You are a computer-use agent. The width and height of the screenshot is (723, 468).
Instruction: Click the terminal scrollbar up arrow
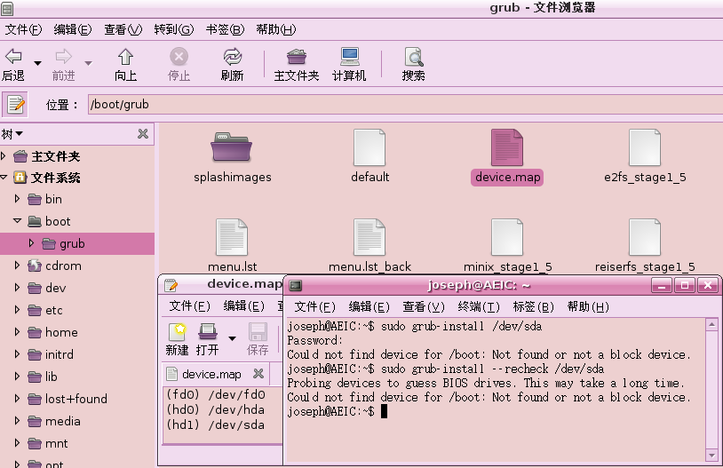[x=712, y=325]
